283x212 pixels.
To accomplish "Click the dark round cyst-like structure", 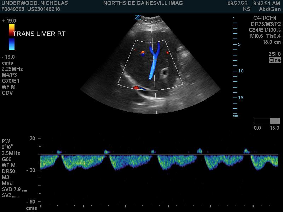I will coord(165,72).
